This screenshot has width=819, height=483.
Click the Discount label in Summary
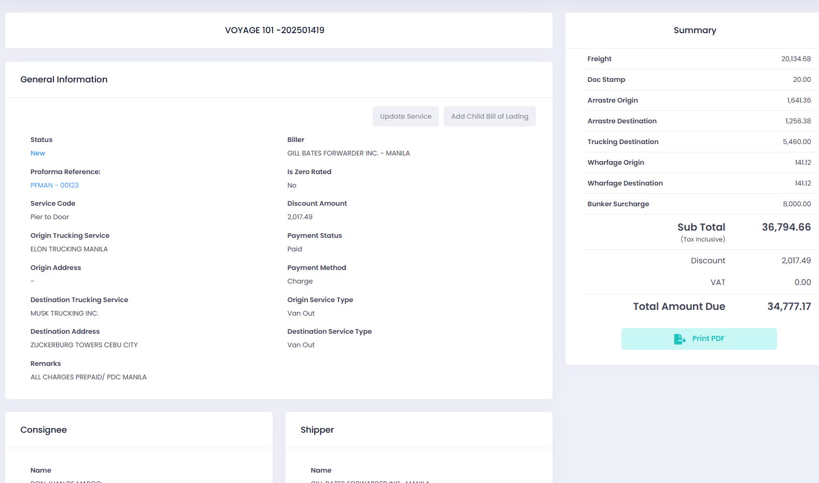pyautogui.click(x=708, y=261)
